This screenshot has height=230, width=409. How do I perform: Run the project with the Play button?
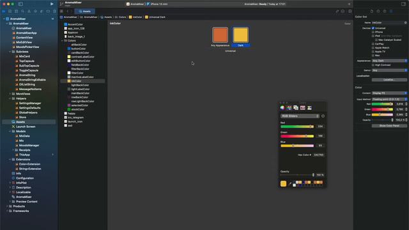(52, 4)
